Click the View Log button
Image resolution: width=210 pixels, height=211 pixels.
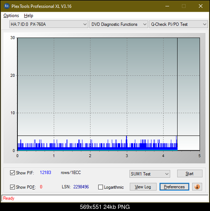pyautogui.click(x=143, y=187)
